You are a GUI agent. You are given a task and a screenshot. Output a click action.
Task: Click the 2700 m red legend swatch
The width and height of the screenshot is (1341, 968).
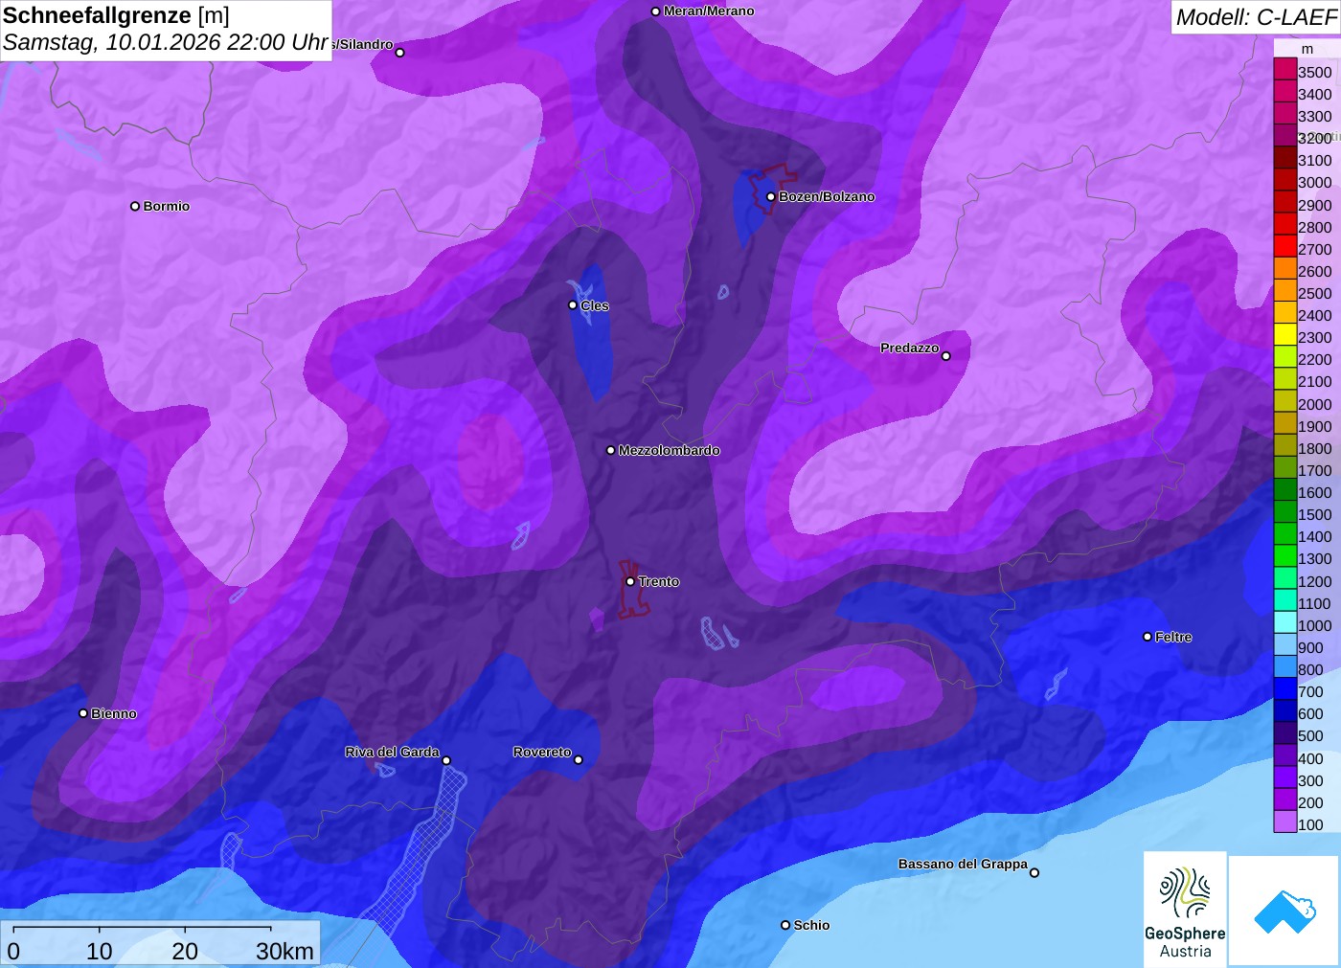1285,246
